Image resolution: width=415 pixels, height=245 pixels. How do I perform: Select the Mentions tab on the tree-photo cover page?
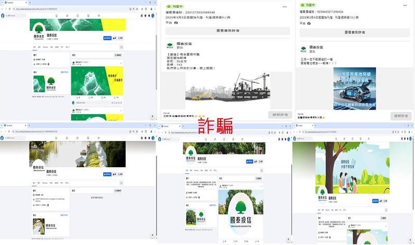pos(197,170)
